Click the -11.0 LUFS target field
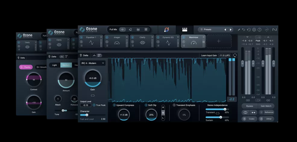The width and height of the screenshot is (297, 142). pyautogui.click(x=224, y=55)
